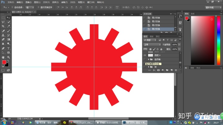The height and width of the screenshot is (125, 223).
Task: Show the 医药箱 group layer
Action: click(x=145, y=59)
